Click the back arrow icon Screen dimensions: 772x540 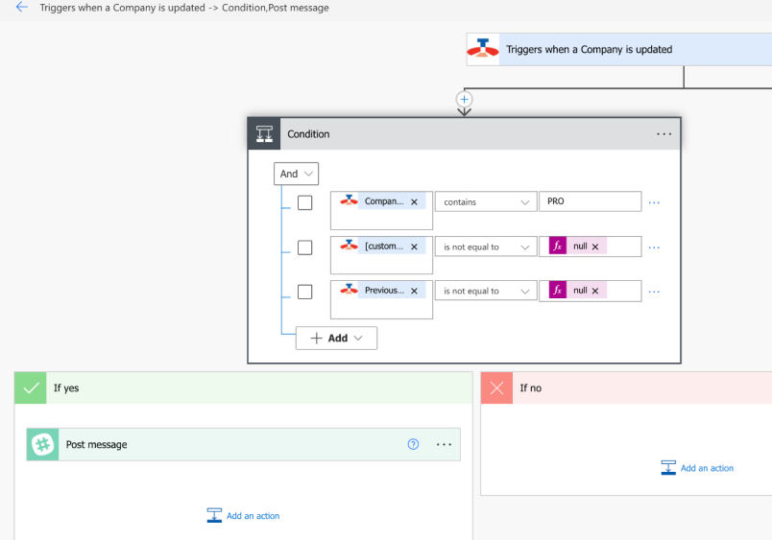[x=21, y=8]
